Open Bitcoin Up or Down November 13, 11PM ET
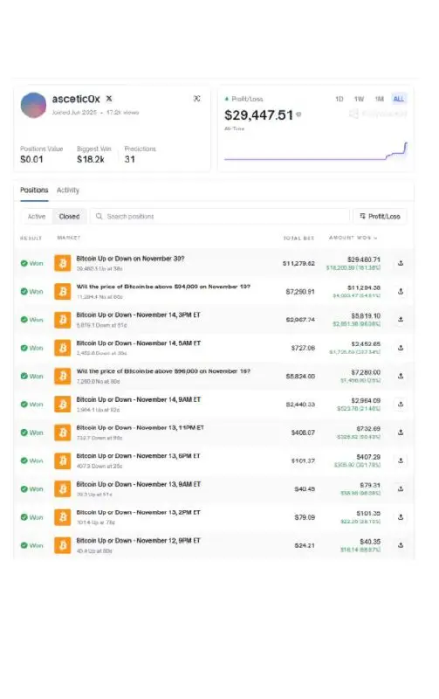The width and height of the screenshot is (439, 699). (140, 427)
